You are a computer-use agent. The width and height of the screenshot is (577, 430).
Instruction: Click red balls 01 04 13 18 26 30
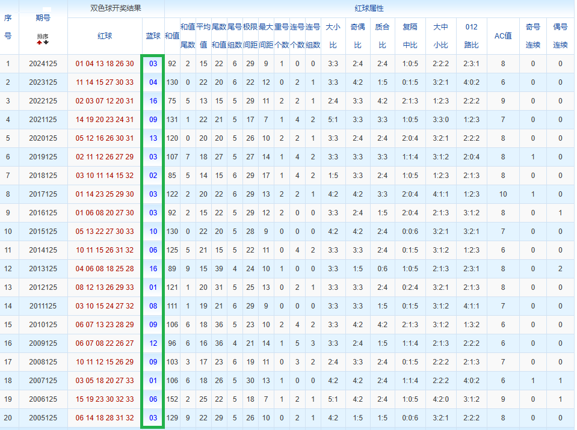[x=105, y=64]
